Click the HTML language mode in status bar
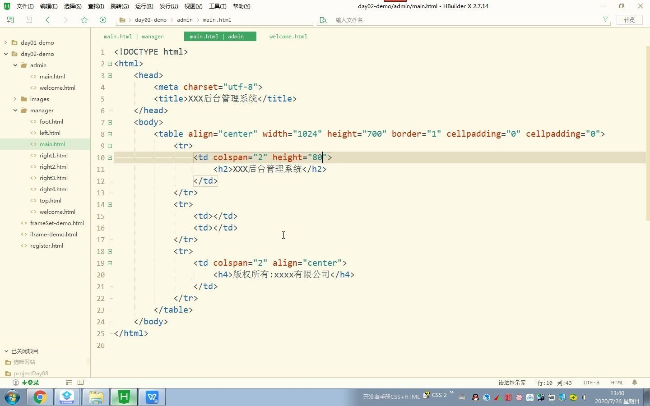The image size is (650, 406). point(617,383)
